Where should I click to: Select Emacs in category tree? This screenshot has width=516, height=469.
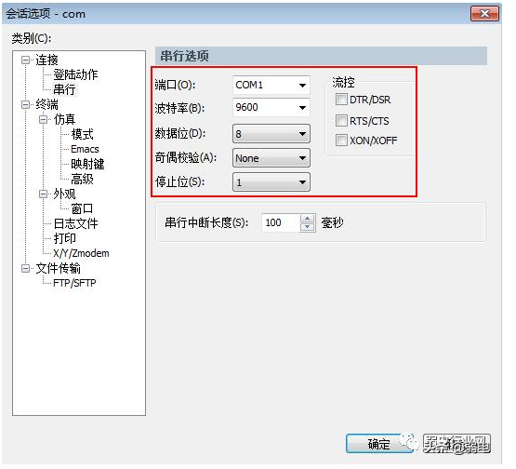[85, 149]
